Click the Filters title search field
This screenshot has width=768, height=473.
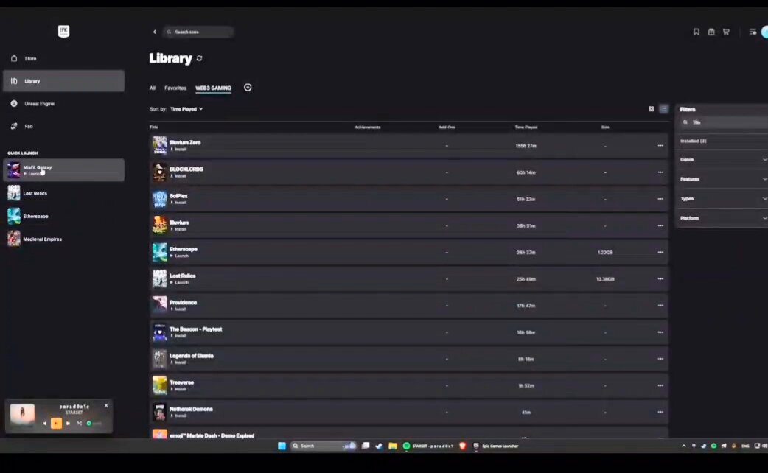pyautogui.click(x=724, y=122)
